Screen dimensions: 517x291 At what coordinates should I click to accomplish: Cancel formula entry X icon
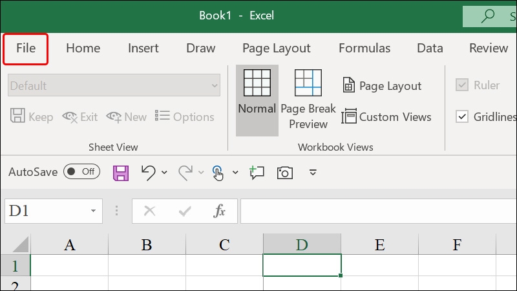pyautogui.click(x=150, y=211)
